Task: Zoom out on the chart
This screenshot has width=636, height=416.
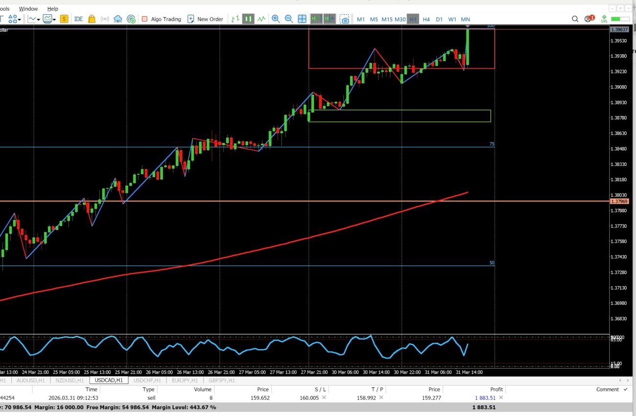Action: (289, 19)
